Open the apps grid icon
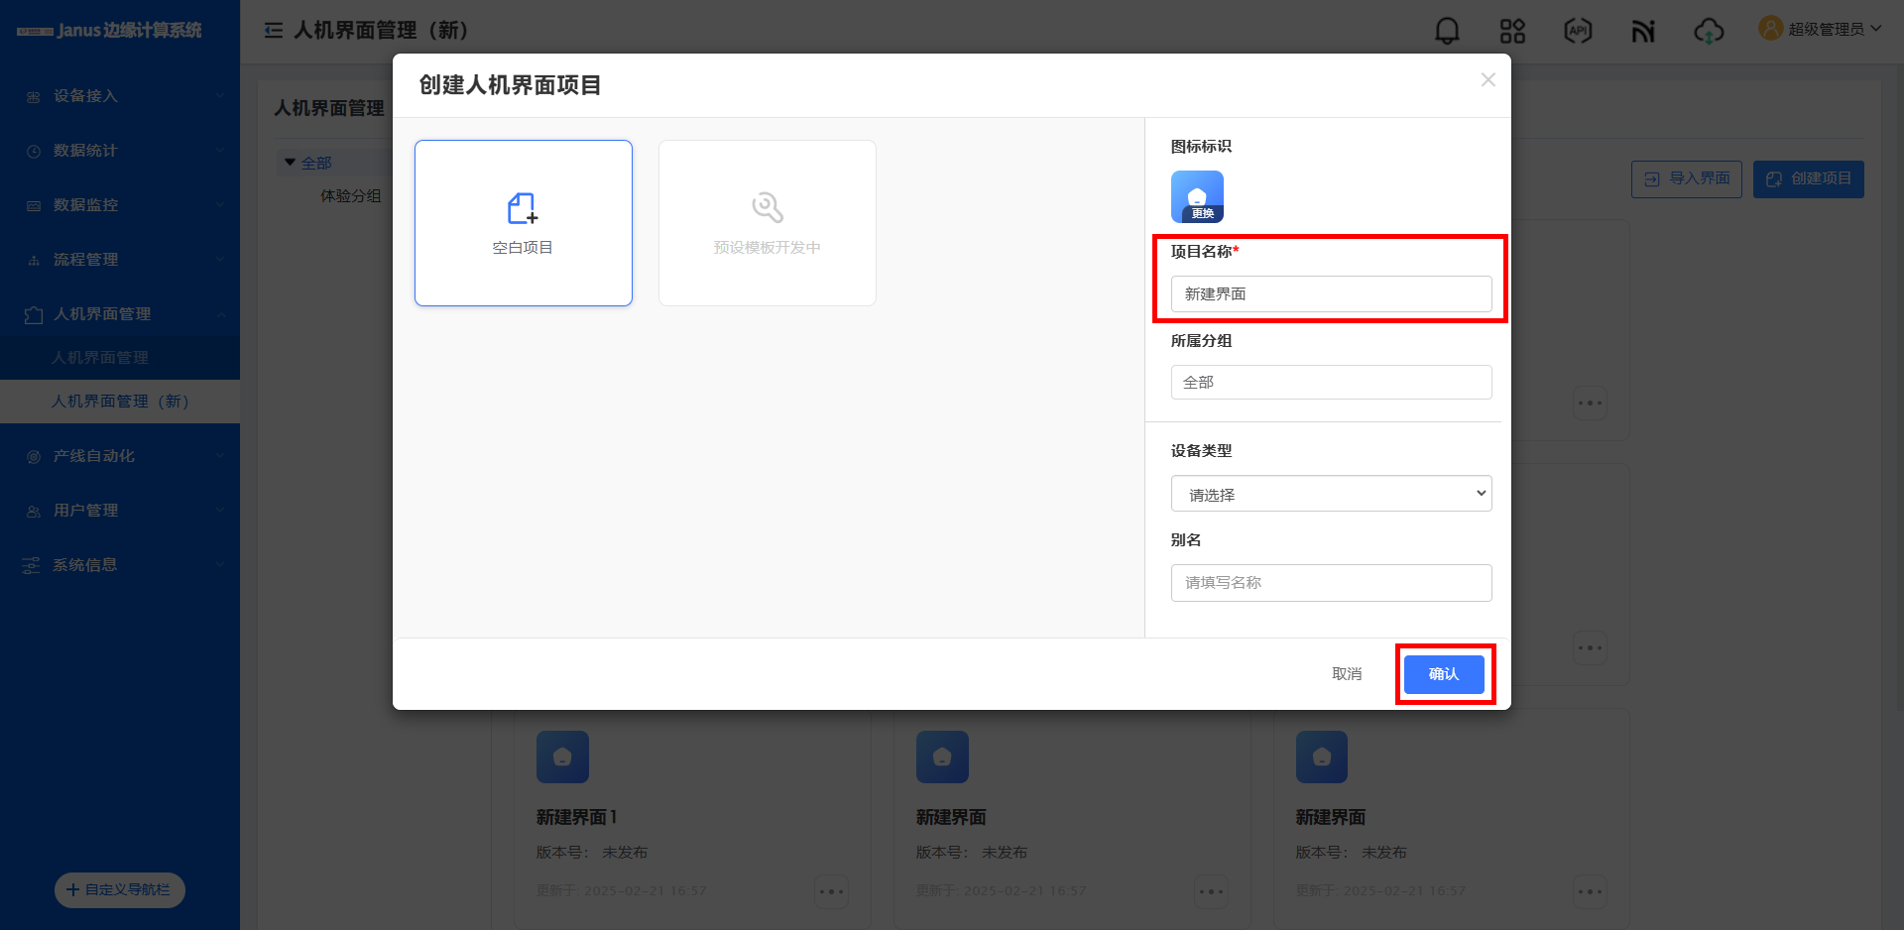1904x930 pixels. pos(1512,31)
